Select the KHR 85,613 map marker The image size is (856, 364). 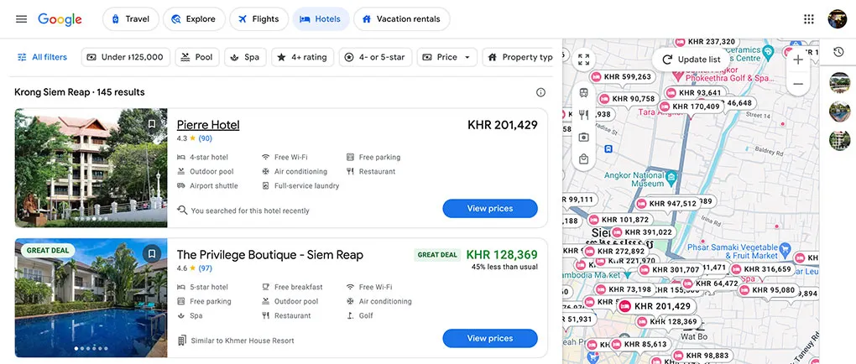pyautogui.click(x=639, y=345)
